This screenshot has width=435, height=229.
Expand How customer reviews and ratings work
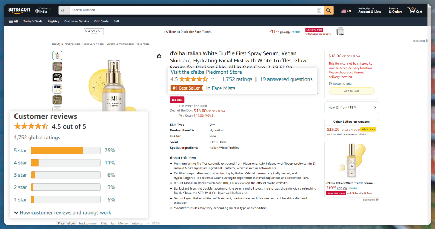(x=63, y=212)
